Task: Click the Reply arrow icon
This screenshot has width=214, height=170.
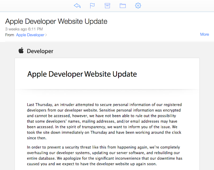Action: click(x=77, y=6)
